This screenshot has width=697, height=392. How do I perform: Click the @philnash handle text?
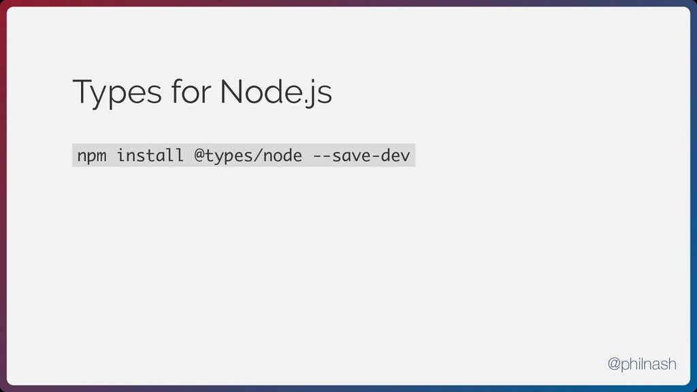click(x=642, y=365)
